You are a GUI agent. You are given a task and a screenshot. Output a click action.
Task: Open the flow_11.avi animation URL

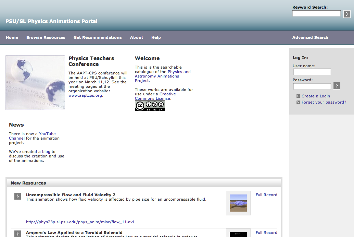point(80,222)
